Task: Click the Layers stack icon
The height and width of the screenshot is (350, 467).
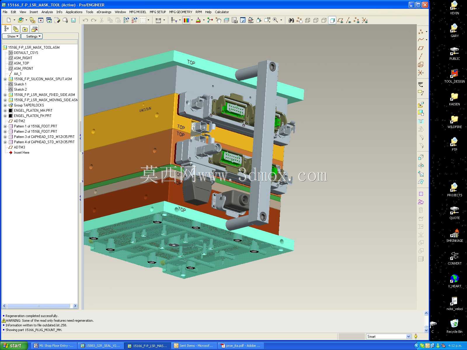Action: pos(226,20)
